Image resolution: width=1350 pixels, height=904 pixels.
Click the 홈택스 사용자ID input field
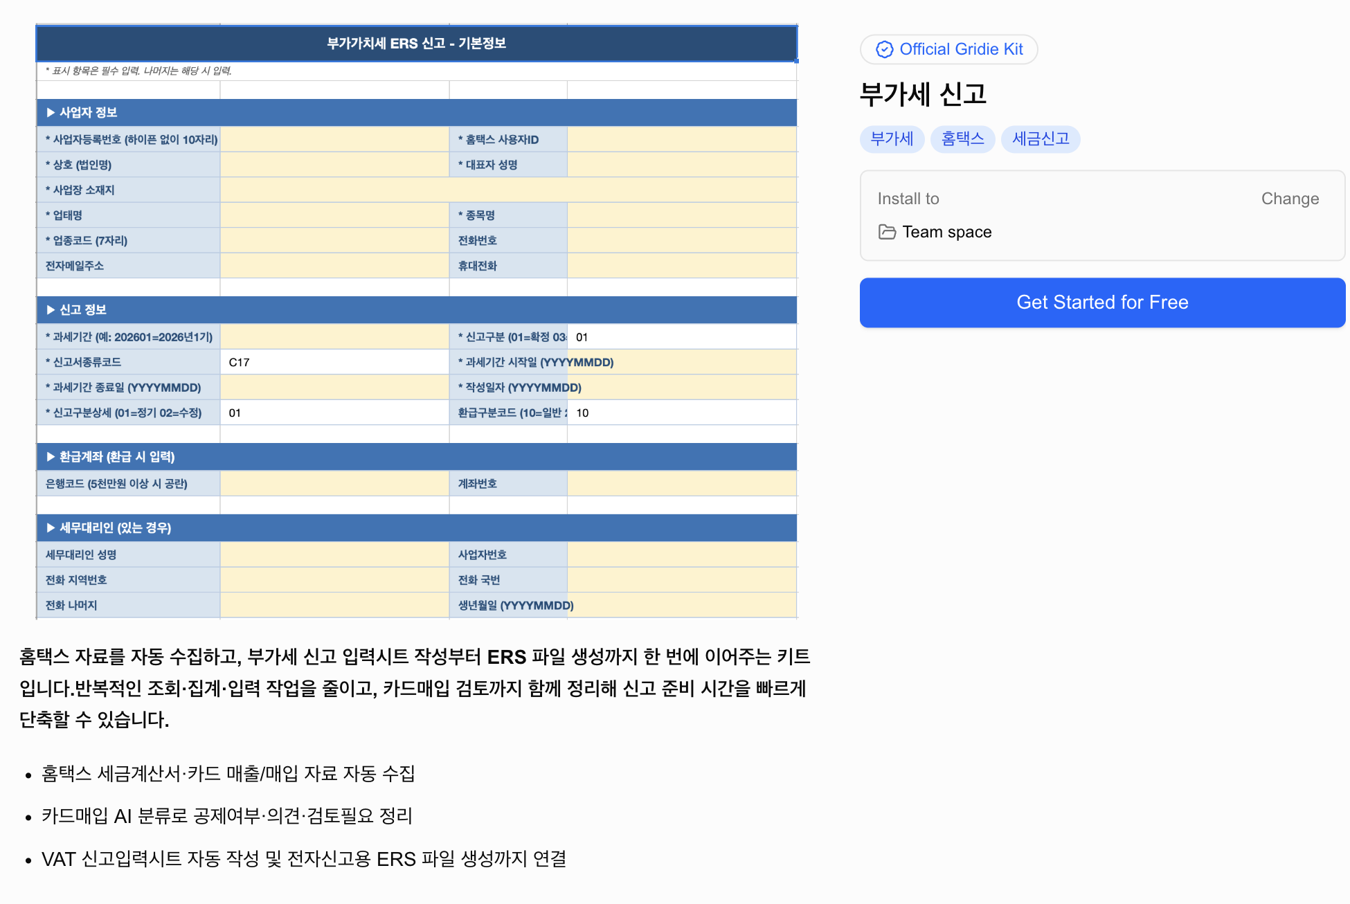(x=682, y=138)
